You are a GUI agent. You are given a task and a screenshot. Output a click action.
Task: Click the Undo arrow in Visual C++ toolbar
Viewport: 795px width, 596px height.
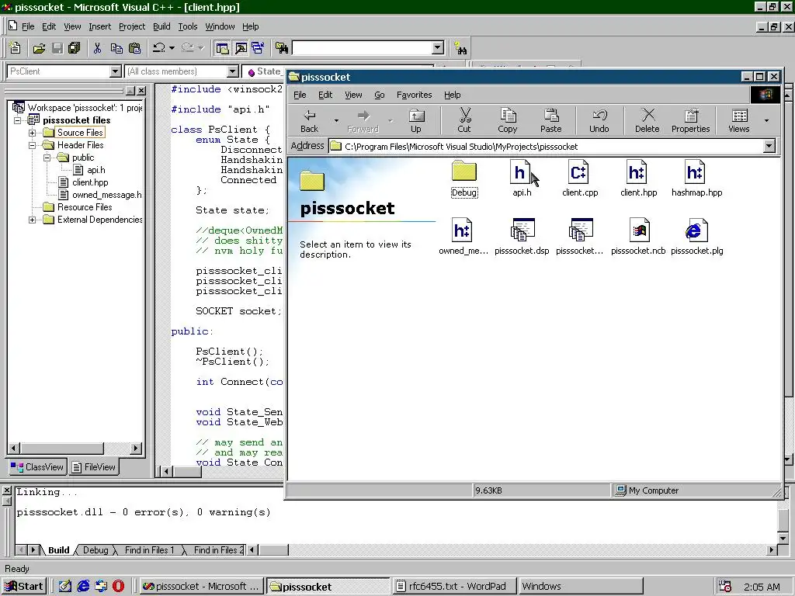tap(159, 48)
